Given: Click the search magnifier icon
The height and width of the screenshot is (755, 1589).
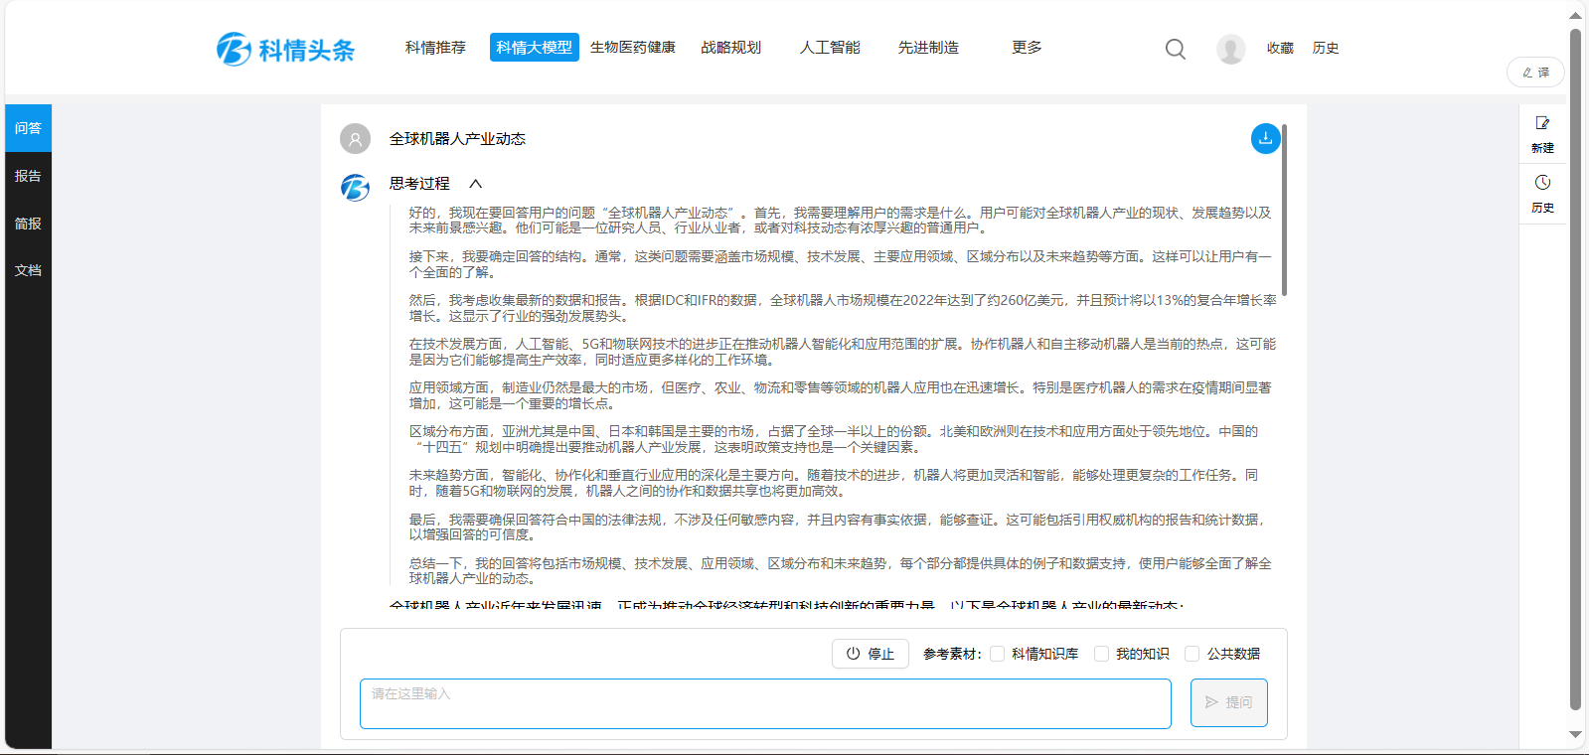Looking at the screenshot, I should pyautogui.click(x=1175, y=49).
